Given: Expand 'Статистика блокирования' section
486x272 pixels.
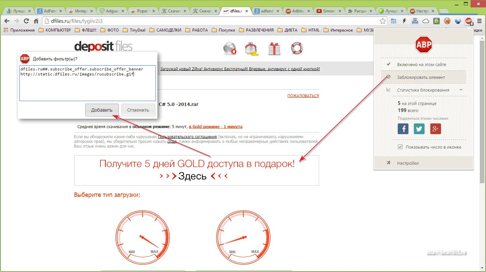Looking at the screenshot, I should click(x=423, y=90).
